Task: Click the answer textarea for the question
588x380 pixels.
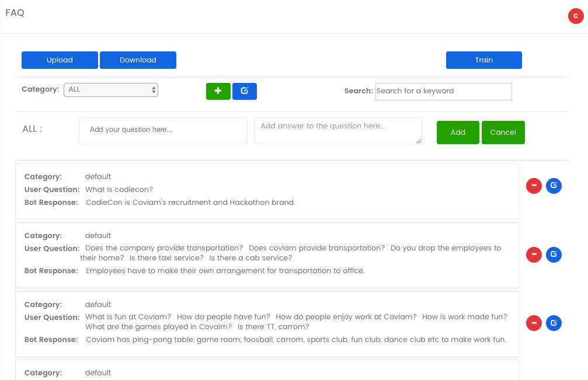Action: point(338,130)
